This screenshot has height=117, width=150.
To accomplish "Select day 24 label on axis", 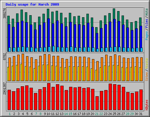I will point(110,114).
